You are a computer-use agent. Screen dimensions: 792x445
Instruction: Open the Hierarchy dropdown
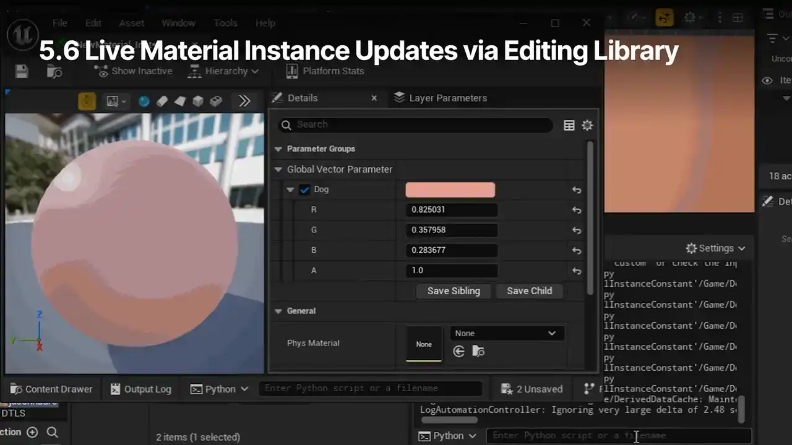(x=223, y=71)
